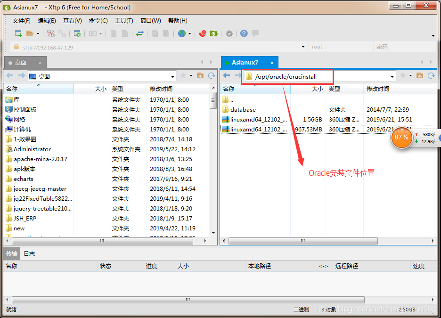Expand the 桌面 local path dropdown
Screen dimensions: 441x318
173,76
